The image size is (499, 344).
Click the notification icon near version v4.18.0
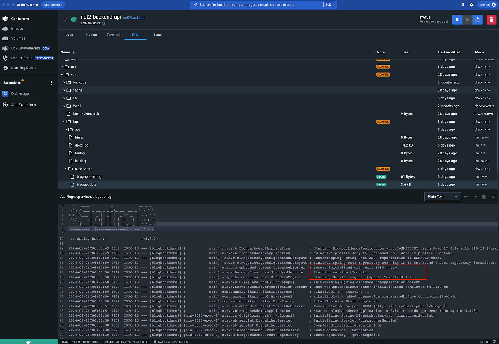point(494,342)
